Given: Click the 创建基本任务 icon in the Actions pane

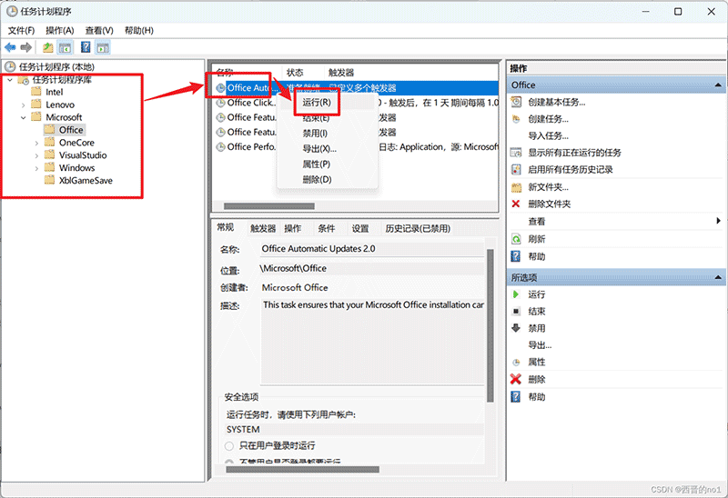Looking at the screenshot, I should point(517,102).
